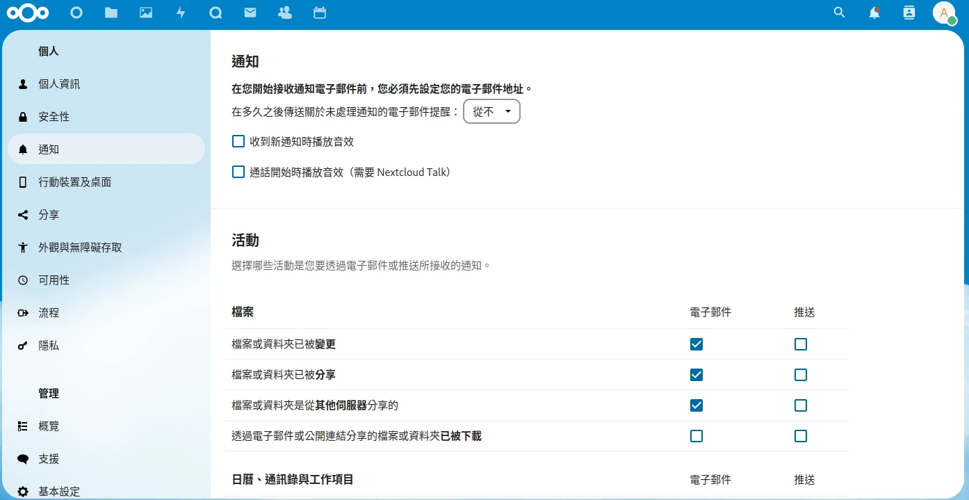969x500 pixels.
Task: Click the search magnifier icon
Action: [x=840, y=13]
